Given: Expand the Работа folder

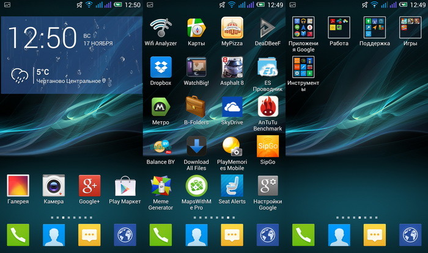Looking at the screenshot, I should pos(339,28).
